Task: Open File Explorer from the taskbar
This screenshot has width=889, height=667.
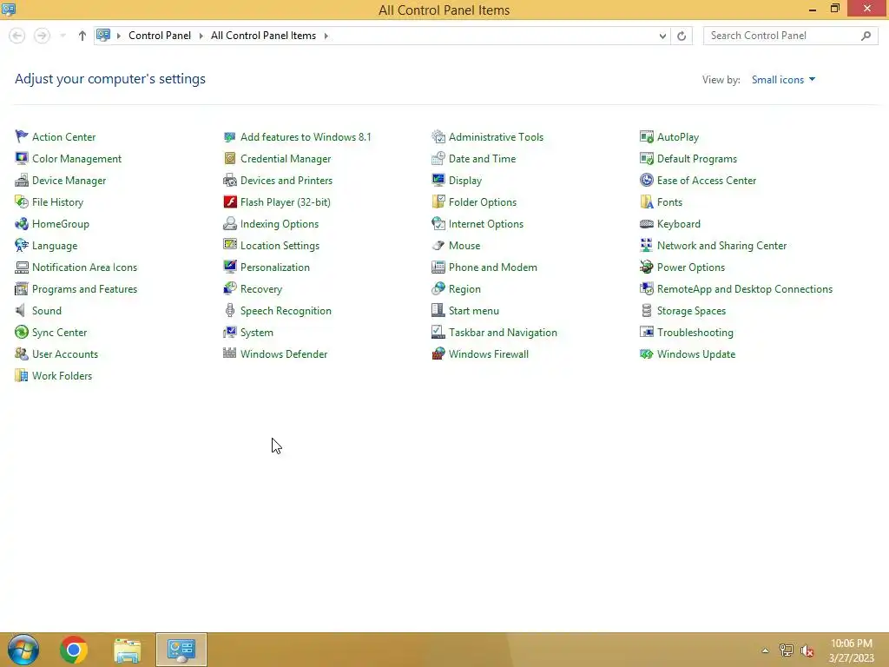Action: 127,650
